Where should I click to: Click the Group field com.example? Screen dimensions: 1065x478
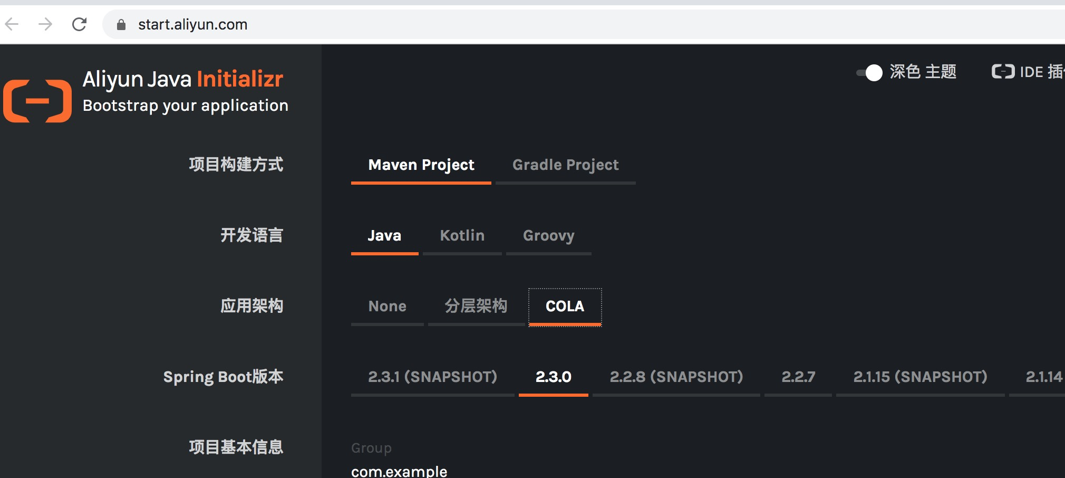pos(399,471)
